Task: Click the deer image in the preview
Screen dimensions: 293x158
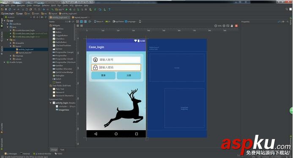Action: [x=124, y=108]
